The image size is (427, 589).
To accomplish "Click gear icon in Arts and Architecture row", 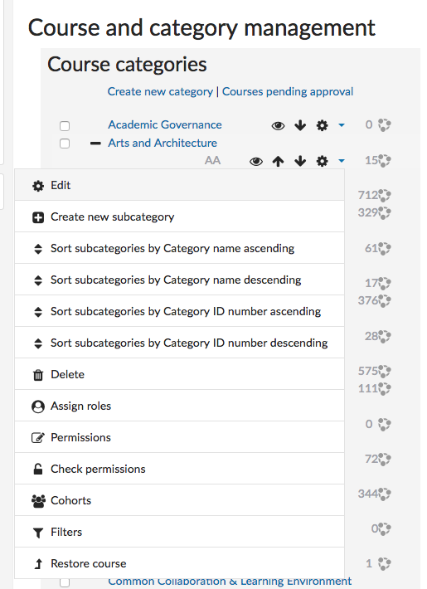I will (x=322, y=162).
